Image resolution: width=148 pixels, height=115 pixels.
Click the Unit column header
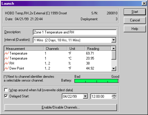click(x=76, y=49)
